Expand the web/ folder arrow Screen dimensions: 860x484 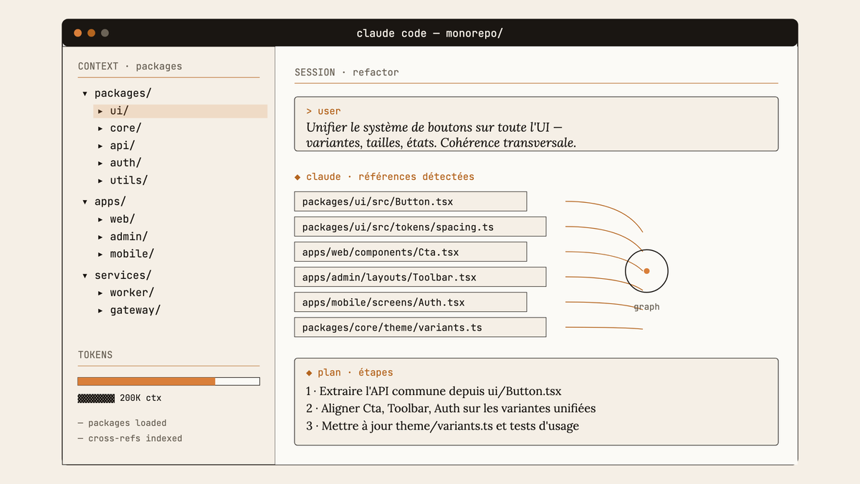pyautogui.click(x=100, y=219)
